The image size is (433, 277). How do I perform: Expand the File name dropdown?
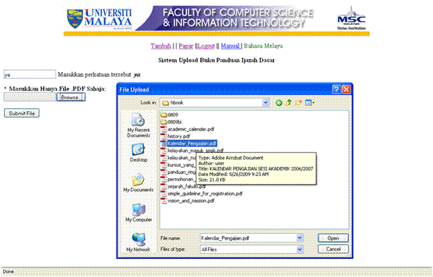pyautogui.click(x=299, y=238)
